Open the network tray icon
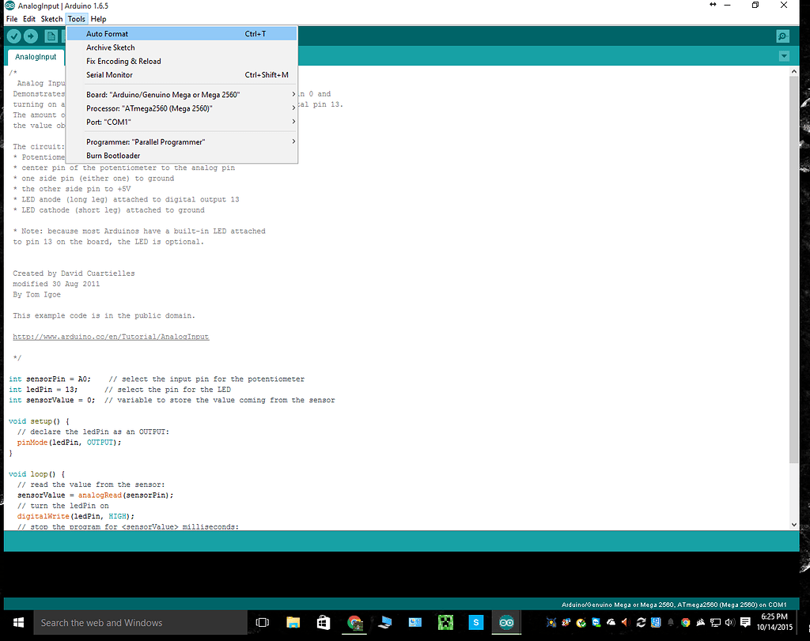 click(x=715, y=622)
